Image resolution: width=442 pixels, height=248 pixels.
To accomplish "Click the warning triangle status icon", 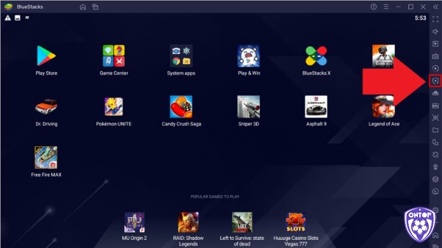I will 8,18.
